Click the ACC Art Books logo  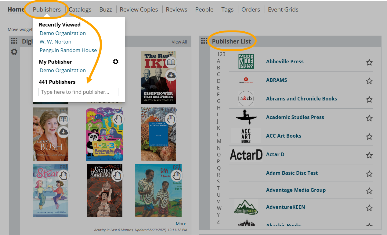pyautogui.click(x=246, y=136)
